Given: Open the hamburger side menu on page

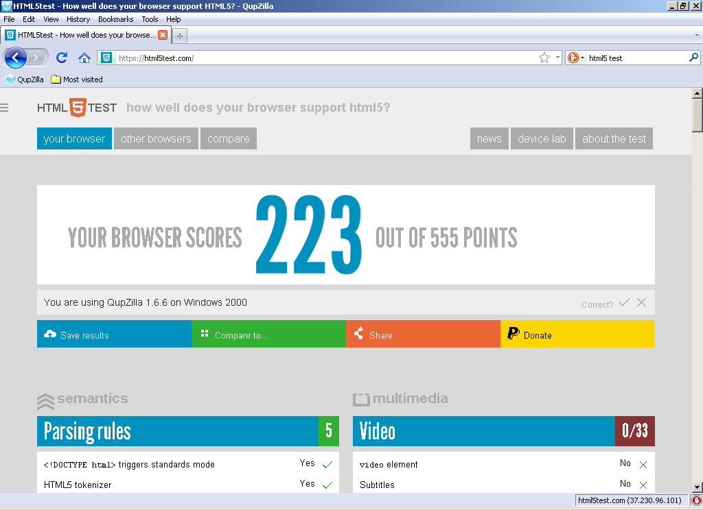Looking at the screenshot, I should 5,108.
